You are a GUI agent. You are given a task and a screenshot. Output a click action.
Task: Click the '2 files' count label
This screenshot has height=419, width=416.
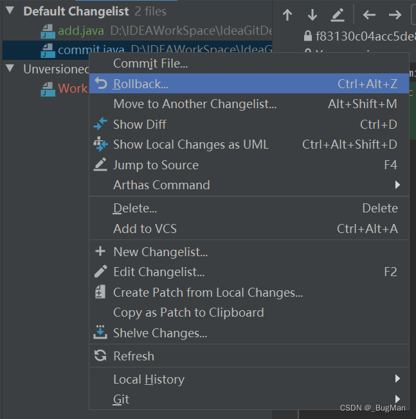[150, 12]
